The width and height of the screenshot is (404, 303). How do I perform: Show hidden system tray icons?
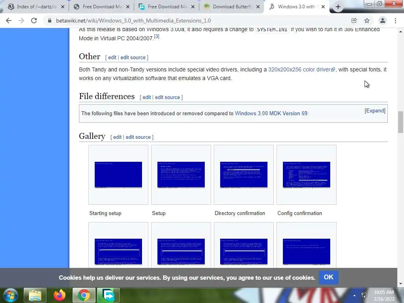click(355, 296)
